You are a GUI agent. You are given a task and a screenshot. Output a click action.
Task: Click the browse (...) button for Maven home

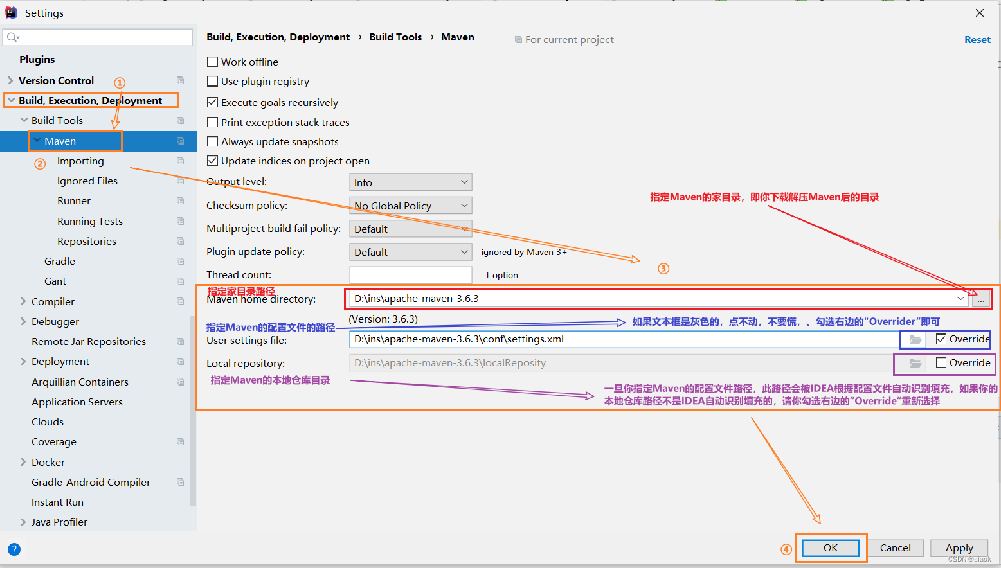981,299
